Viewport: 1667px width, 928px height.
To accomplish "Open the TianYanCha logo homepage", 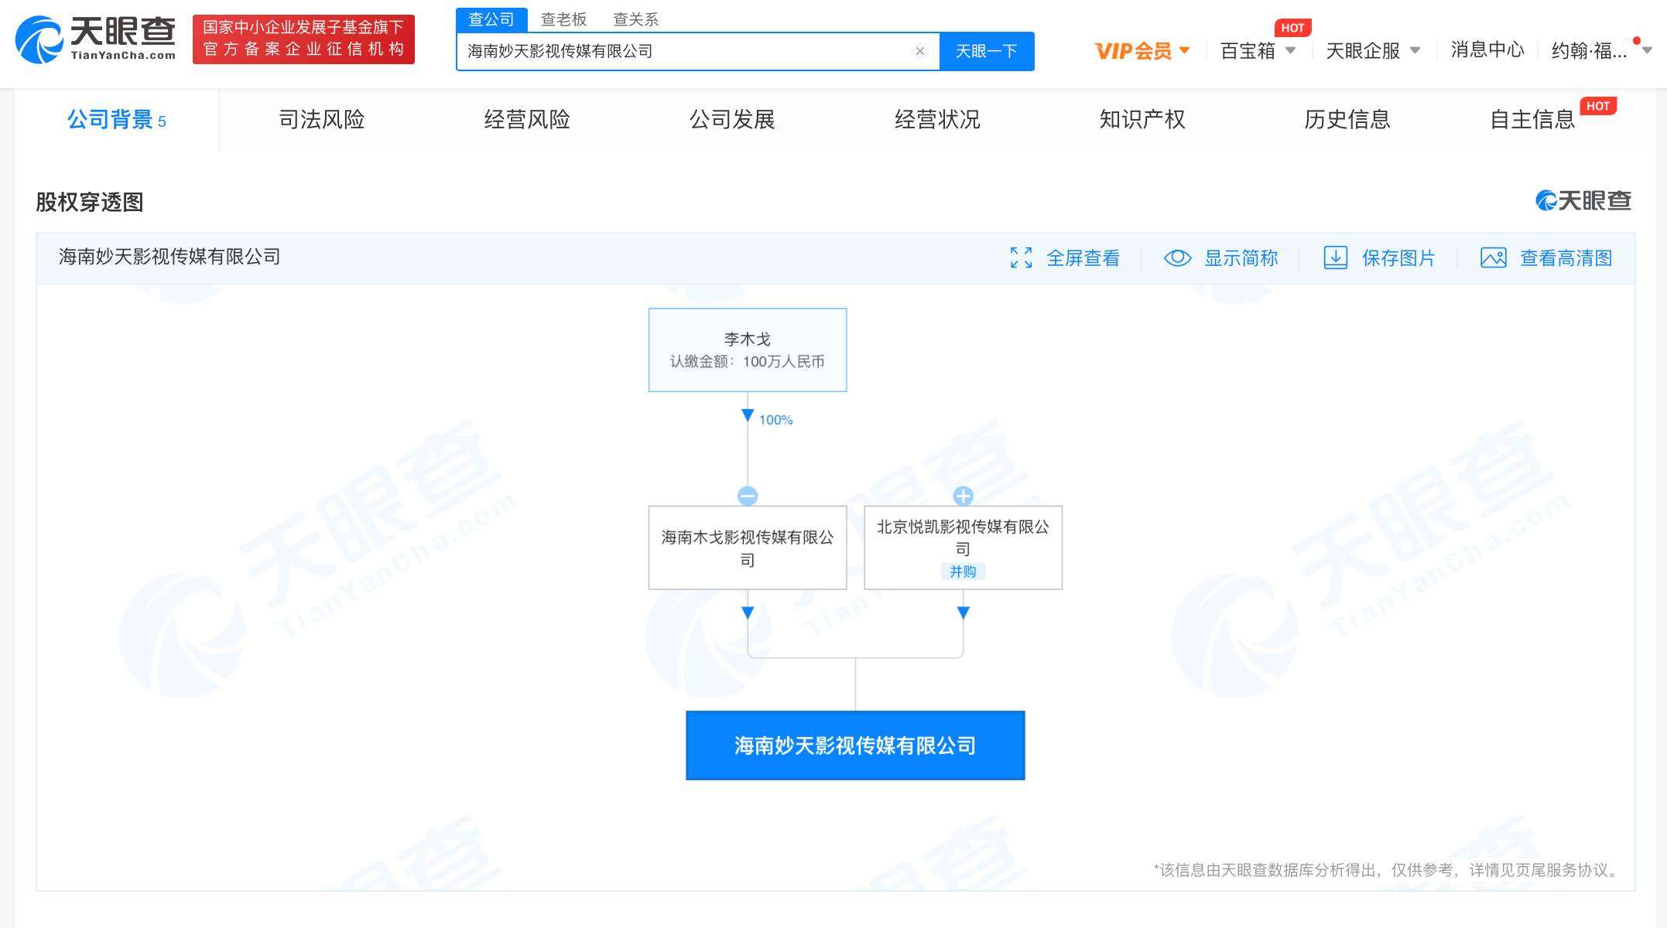I will click(x=95, y=39).
